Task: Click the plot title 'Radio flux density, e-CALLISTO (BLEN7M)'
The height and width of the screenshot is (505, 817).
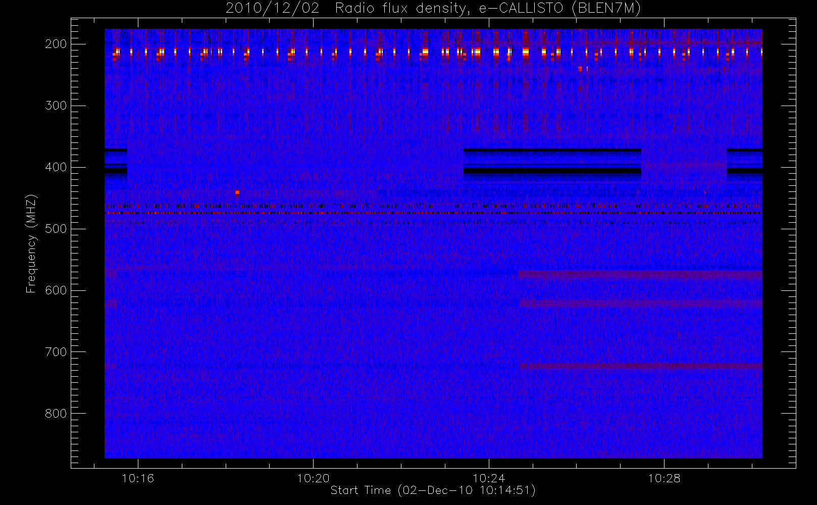Action: point(488,9)
